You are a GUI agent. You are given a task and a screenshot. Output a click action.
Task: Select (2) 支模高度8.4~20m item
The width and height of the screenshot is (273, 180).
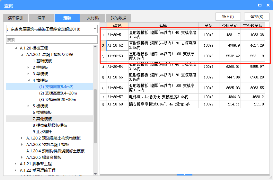coord(58,93)
